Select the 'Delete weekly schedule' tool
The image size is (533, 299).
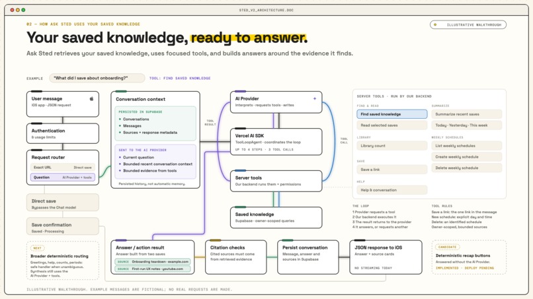(467, 168)
